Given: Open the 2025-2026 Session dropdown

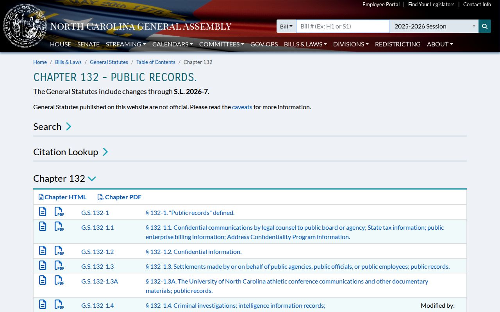Looking at the screenshot, I should pyautogui.click(x=434, y=26).
